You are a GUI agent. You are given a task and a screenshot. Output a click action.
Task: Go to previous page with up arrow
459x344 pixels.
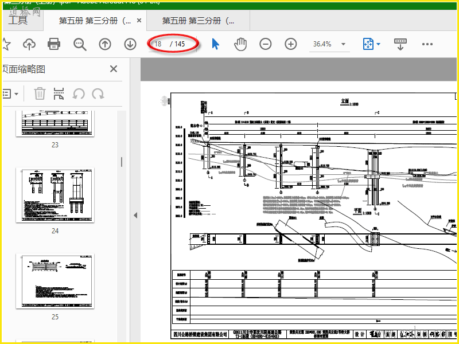[x=105, y=44]
